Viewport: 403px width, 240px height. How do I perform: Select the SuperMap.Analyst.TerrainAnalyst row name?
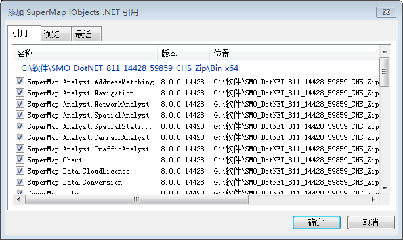tap(88, 137)
